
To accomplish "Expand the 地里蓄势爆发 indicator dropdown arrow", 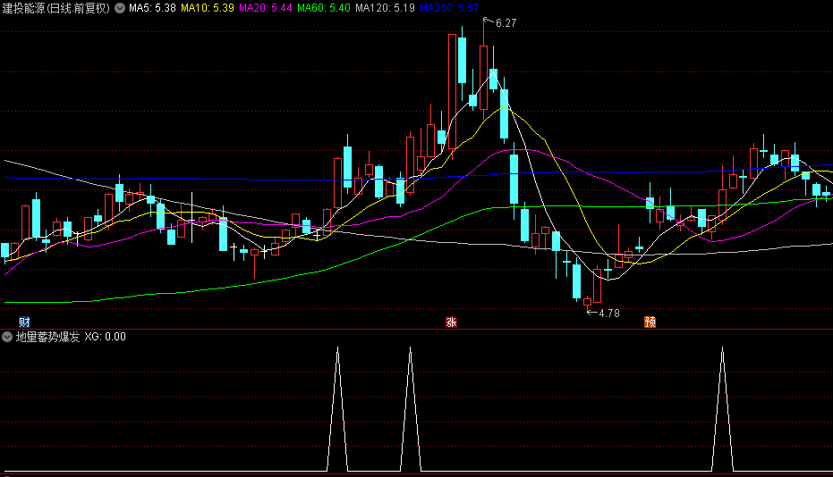I will pos(7,337).
